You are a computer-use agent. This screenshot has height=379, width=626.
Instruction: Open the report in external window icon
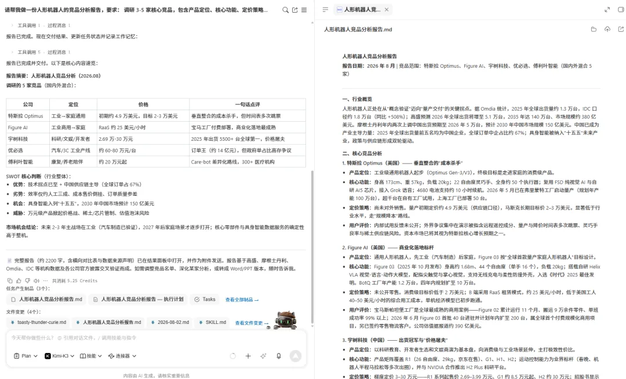pyautogui.click(x=621, y=29)
